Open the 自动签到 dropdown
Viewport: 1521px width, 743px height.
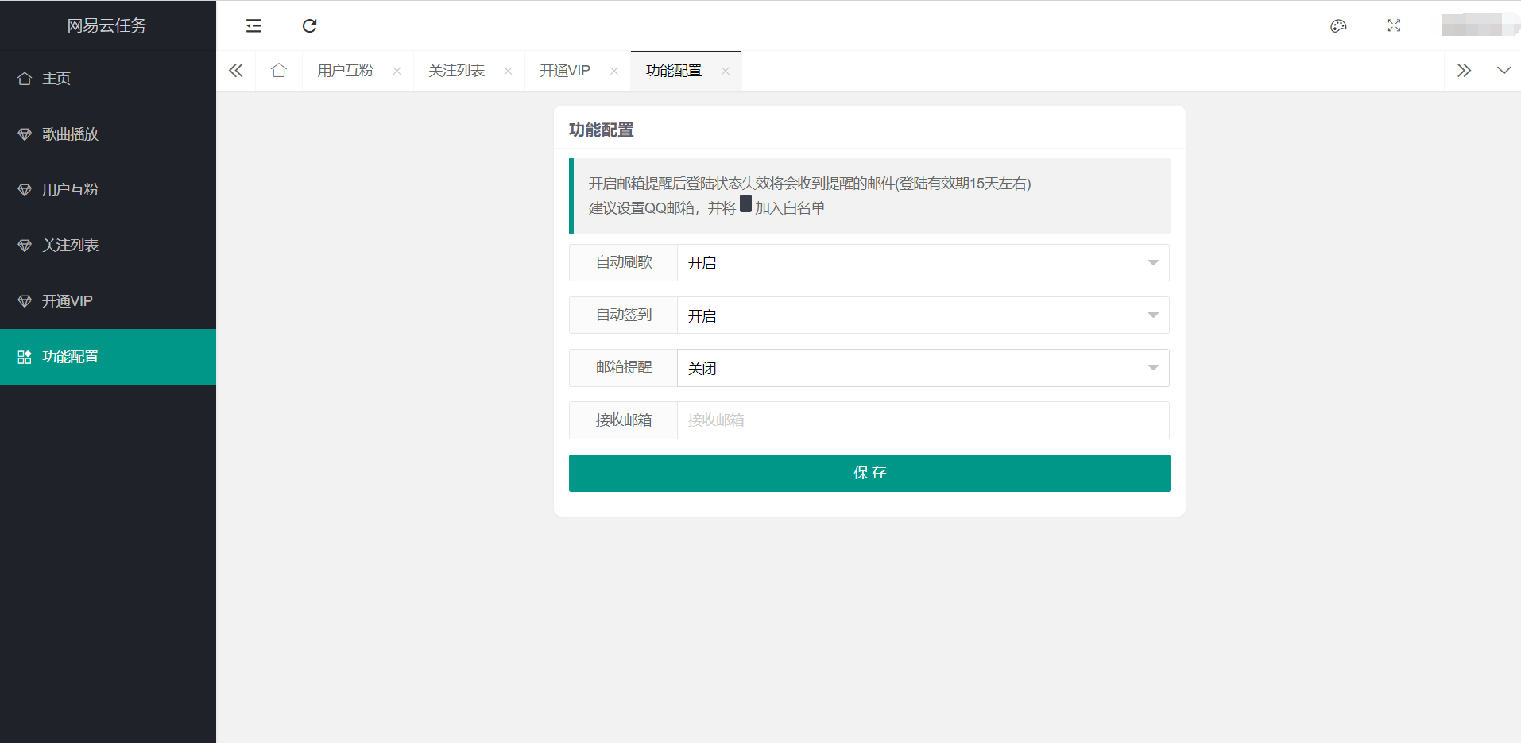(1151, 315)
